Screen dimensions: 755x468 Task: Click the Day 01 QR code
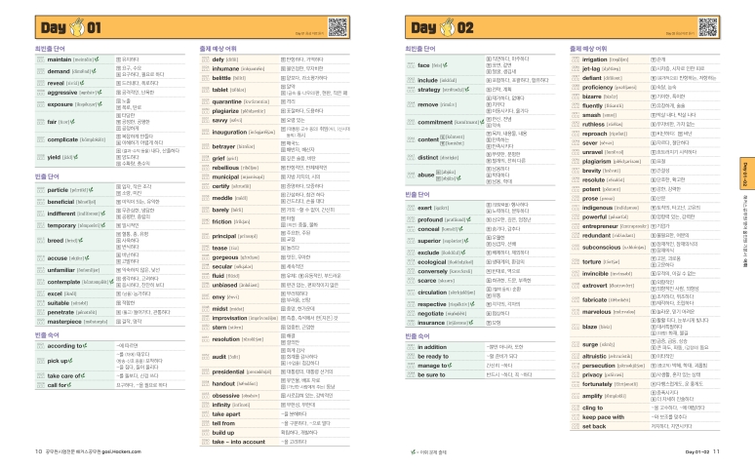pyautogui.click(x=338, y=27)
